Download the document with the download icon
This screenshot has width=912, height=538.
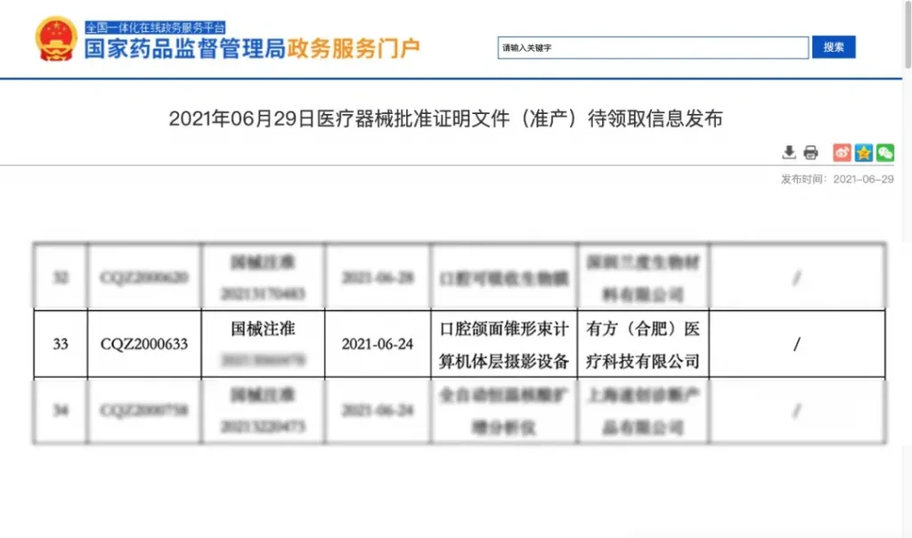[789, 152]
